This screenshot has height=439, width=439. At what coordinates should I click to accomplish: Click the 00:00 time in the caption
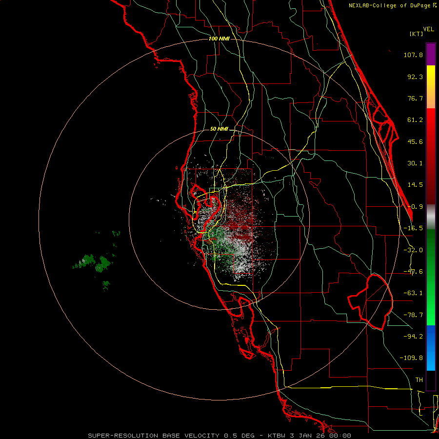click(x=339, y=436)
